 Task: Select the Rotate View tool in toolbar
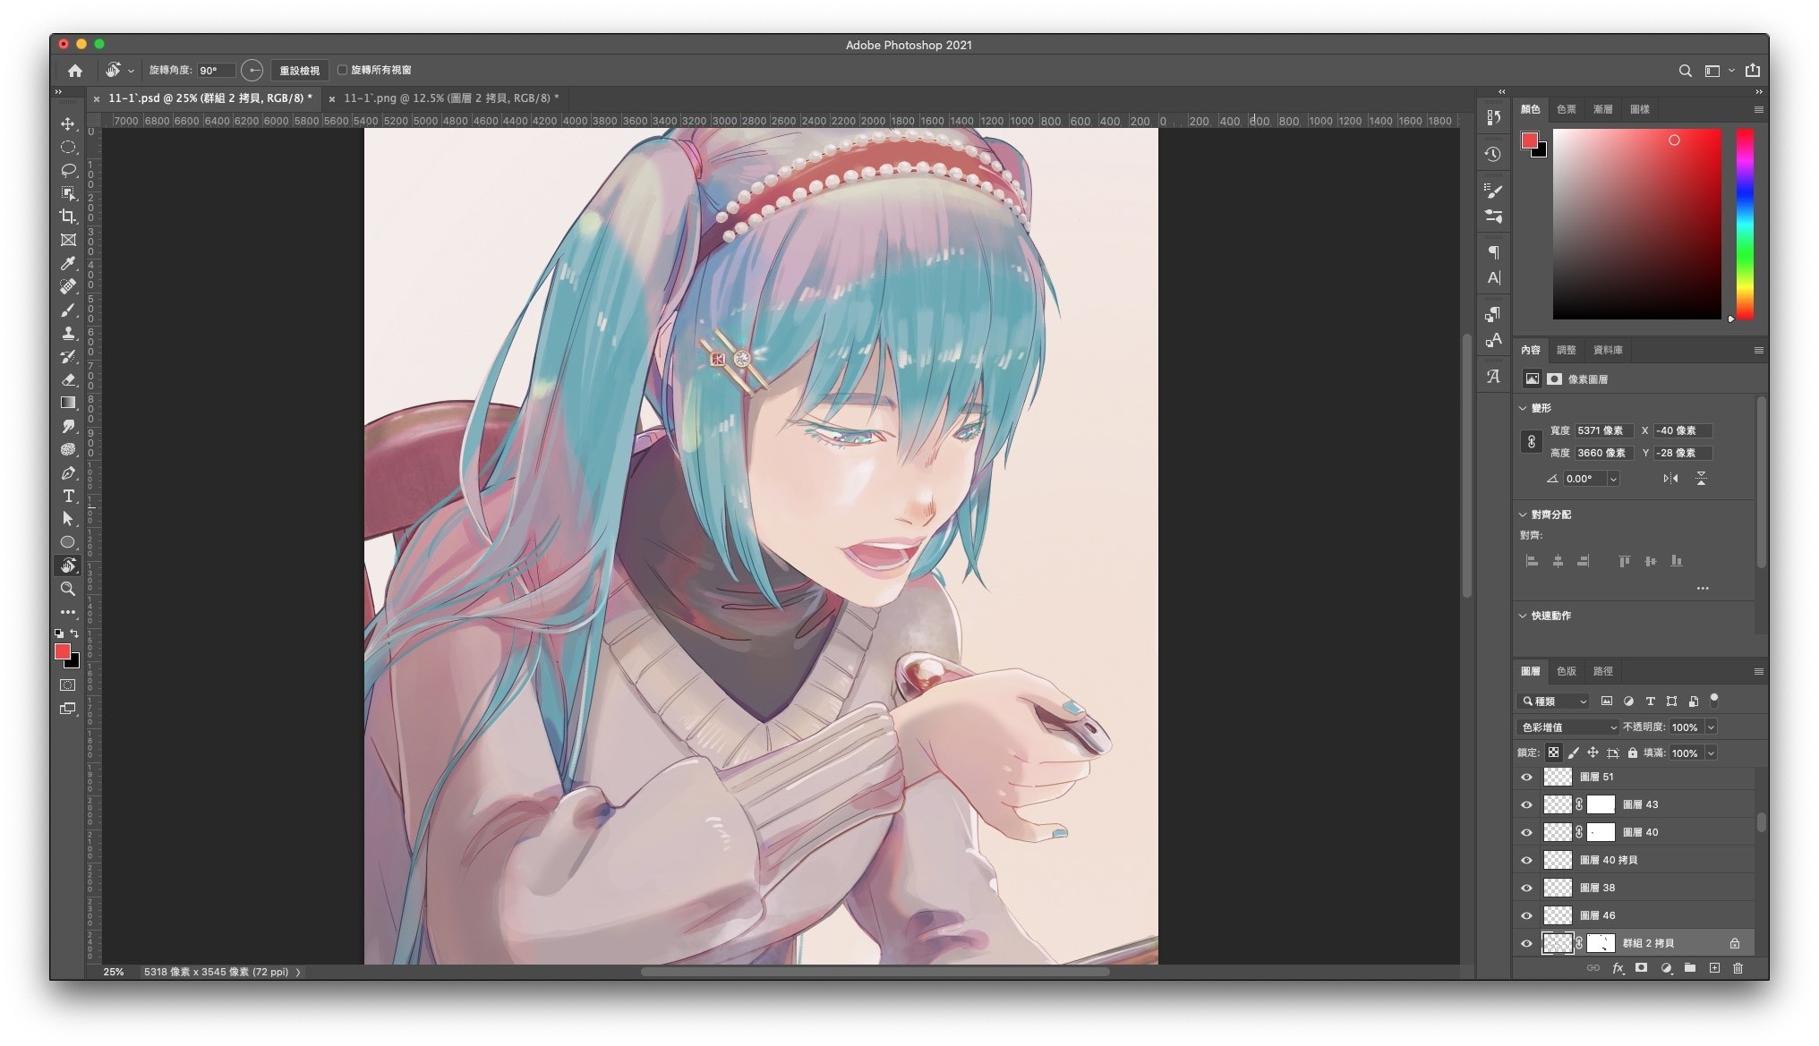pyautogui.click(x=68, y=566)
